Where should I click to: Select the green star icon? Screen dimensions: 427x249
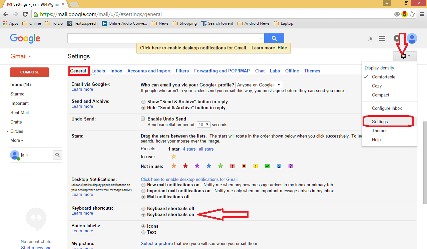tap(221, 166)
